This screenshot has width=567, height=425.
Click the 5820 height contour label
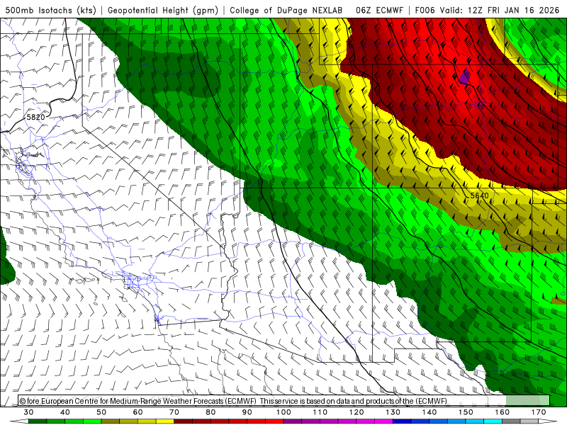pyautogui.click(x=36, y=117)
